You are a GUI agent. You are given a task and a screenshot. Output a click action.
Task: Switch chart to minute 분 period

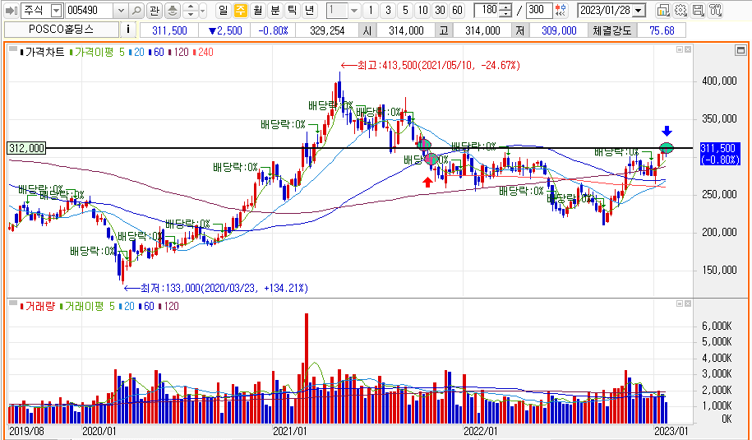(x=275, y=10)
